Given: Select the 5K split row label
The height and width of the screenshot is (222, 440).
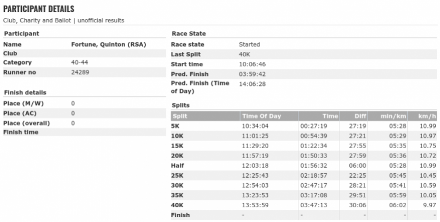Looking at the screenshot, I should pyautogui.click(x=175, y=125).
